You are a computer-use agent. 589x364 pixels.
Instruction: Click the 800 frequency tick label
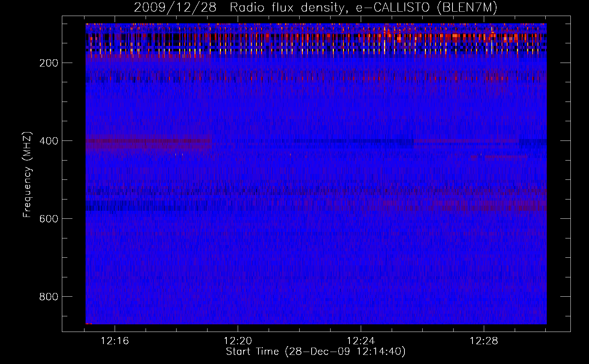click(x=48, y=297)
